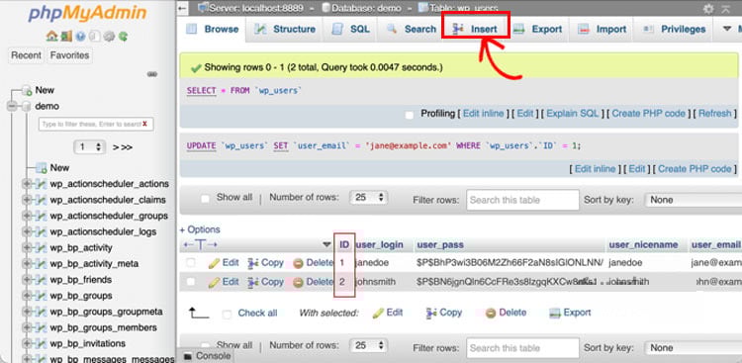The height and width of the screenshot is (363, 742).
Task: Open the Import tab
Action: [602, 29]
